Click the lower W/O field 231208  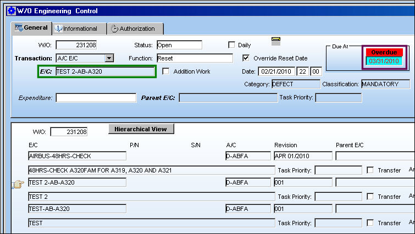69,132
